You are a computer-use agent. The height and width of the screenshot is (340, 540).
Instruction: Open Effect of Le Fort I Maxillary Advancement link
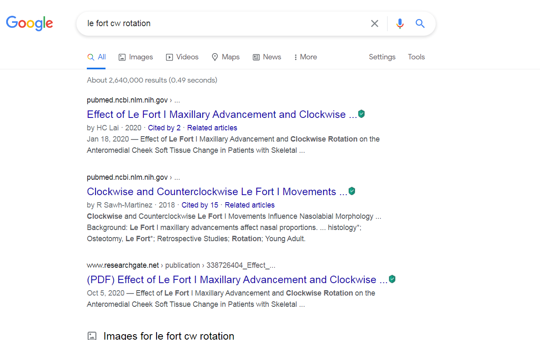click(222, 114)
